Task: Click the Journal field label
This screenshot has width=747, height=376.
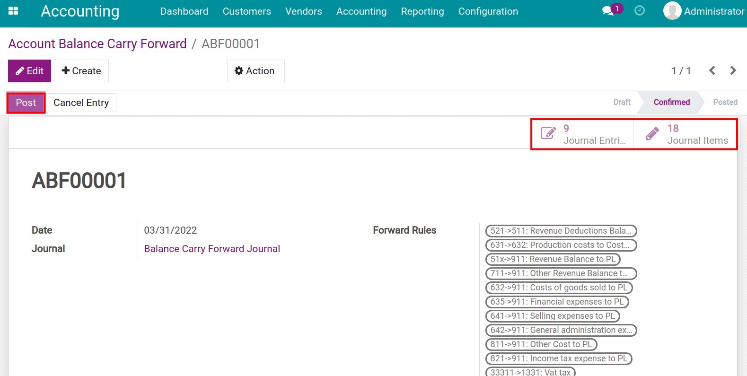Action: pos(48,249)
